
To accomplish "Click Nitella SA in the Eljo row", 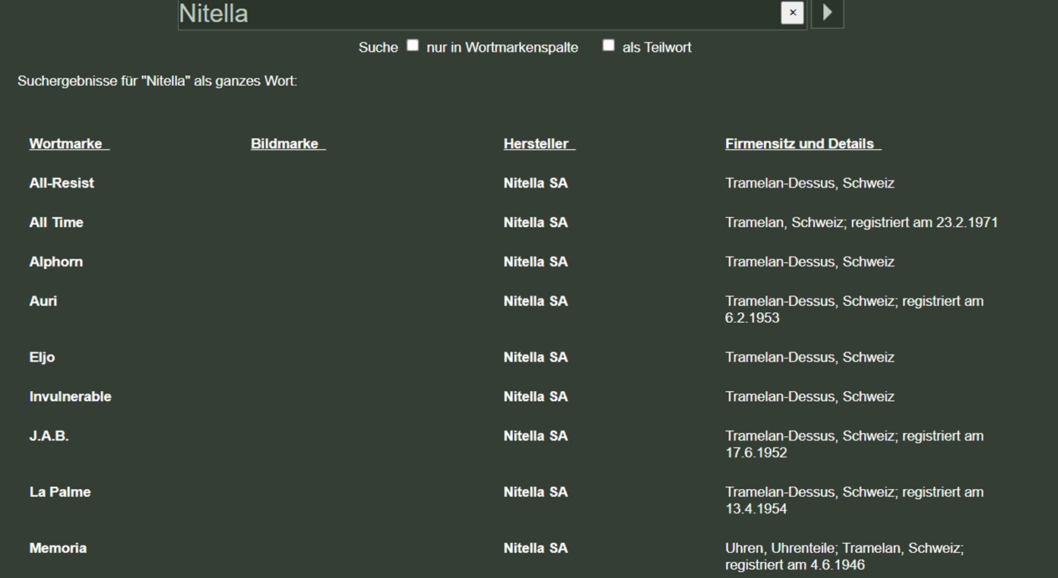I will point(536,358).
